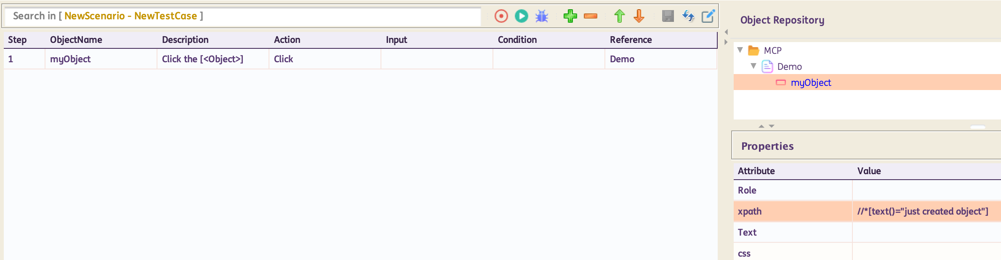1001x260 pixels.
Task: Save the test case using floppy icon
Action: 668,16
